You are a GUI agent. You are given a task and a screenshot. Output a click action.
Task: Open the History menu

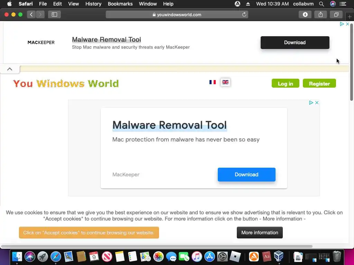tap(93, 4)
